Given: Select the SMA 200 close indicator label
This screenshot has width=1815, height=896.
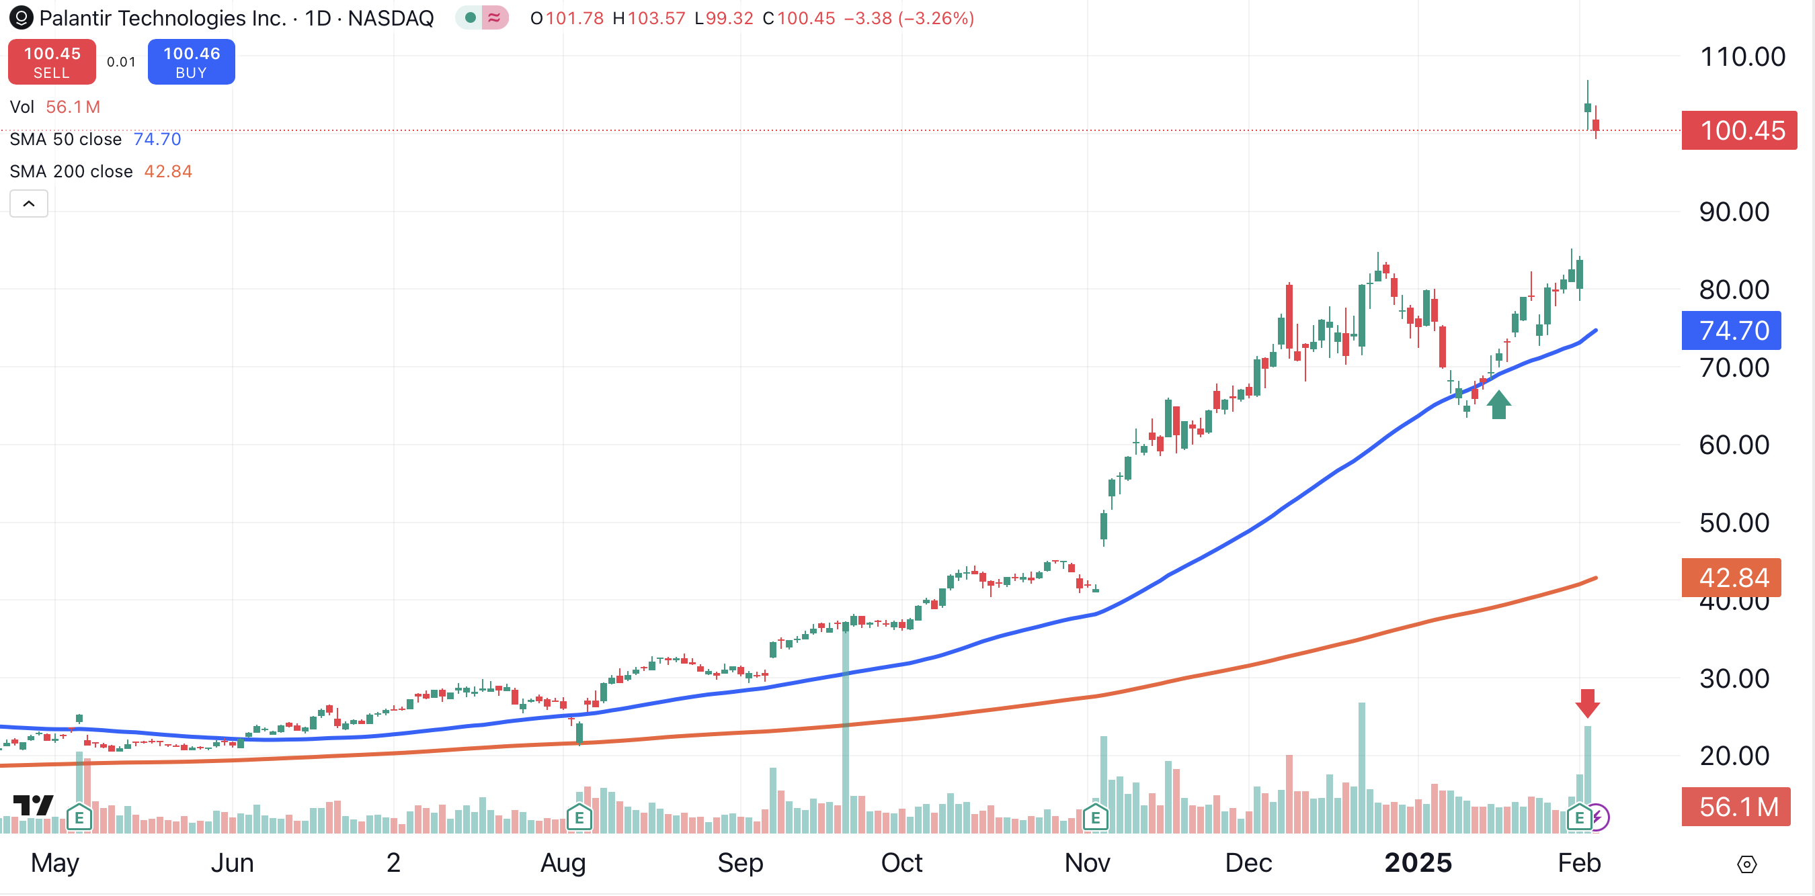Looking at the screenshot, I should [x=71, y=172].
